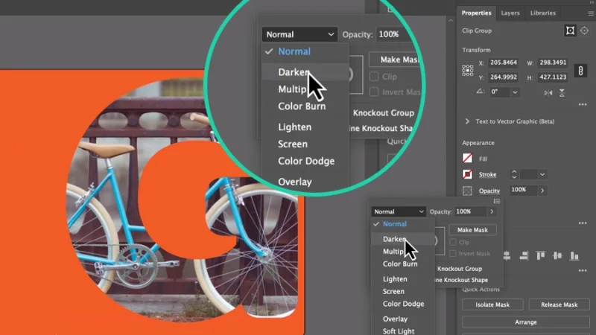Open the Transform more options ellipsis
The width and height of the screenshot is (596, 335).
(583, 106)
